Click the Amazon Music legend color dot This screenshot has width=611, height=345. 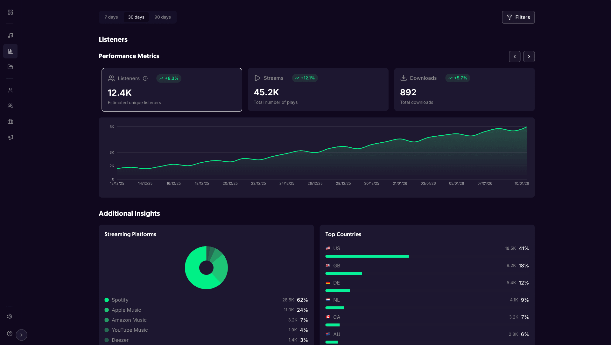[107, 320]
